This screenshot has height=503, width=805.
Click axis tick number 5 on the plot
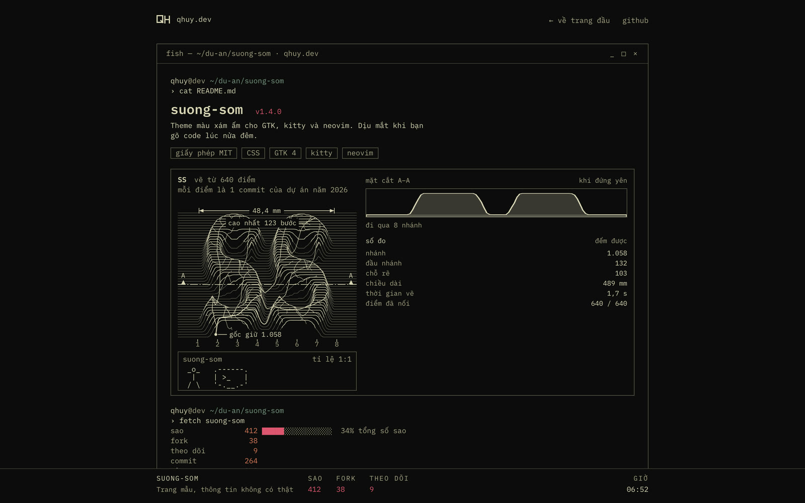(x=277, y=344)
